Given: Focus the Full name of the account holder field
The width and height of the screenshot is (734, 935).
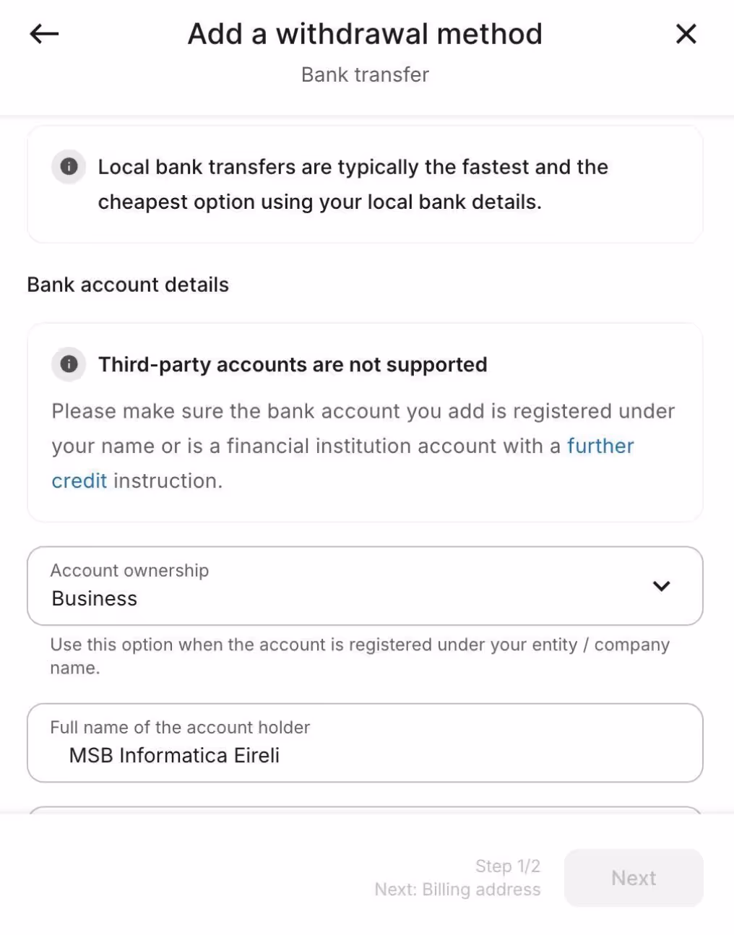Looking at the screenshot, I should pyautogui.click(x=365, y=743).
